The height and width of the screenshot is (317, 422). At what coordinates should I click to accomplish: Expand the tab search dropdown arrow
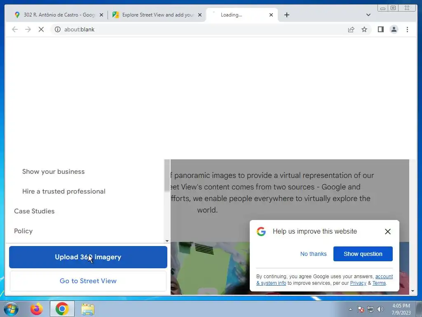click(x=368, y=15)
